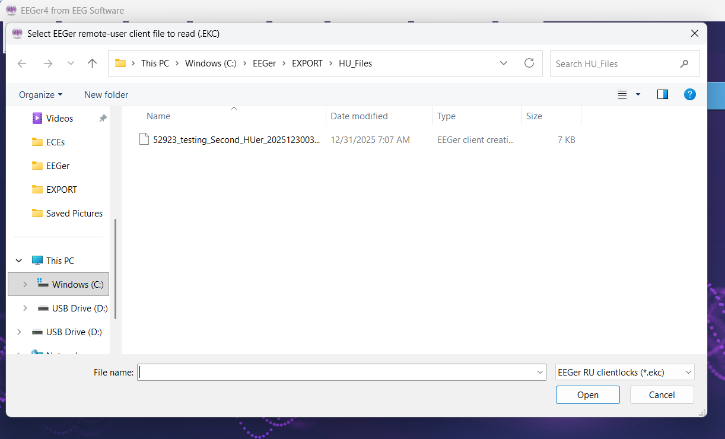The width and height of the screenshot is (725, 439).
Task: Select This PC in navigation tree
Action: pyautogui.click(x=60, y=260)
